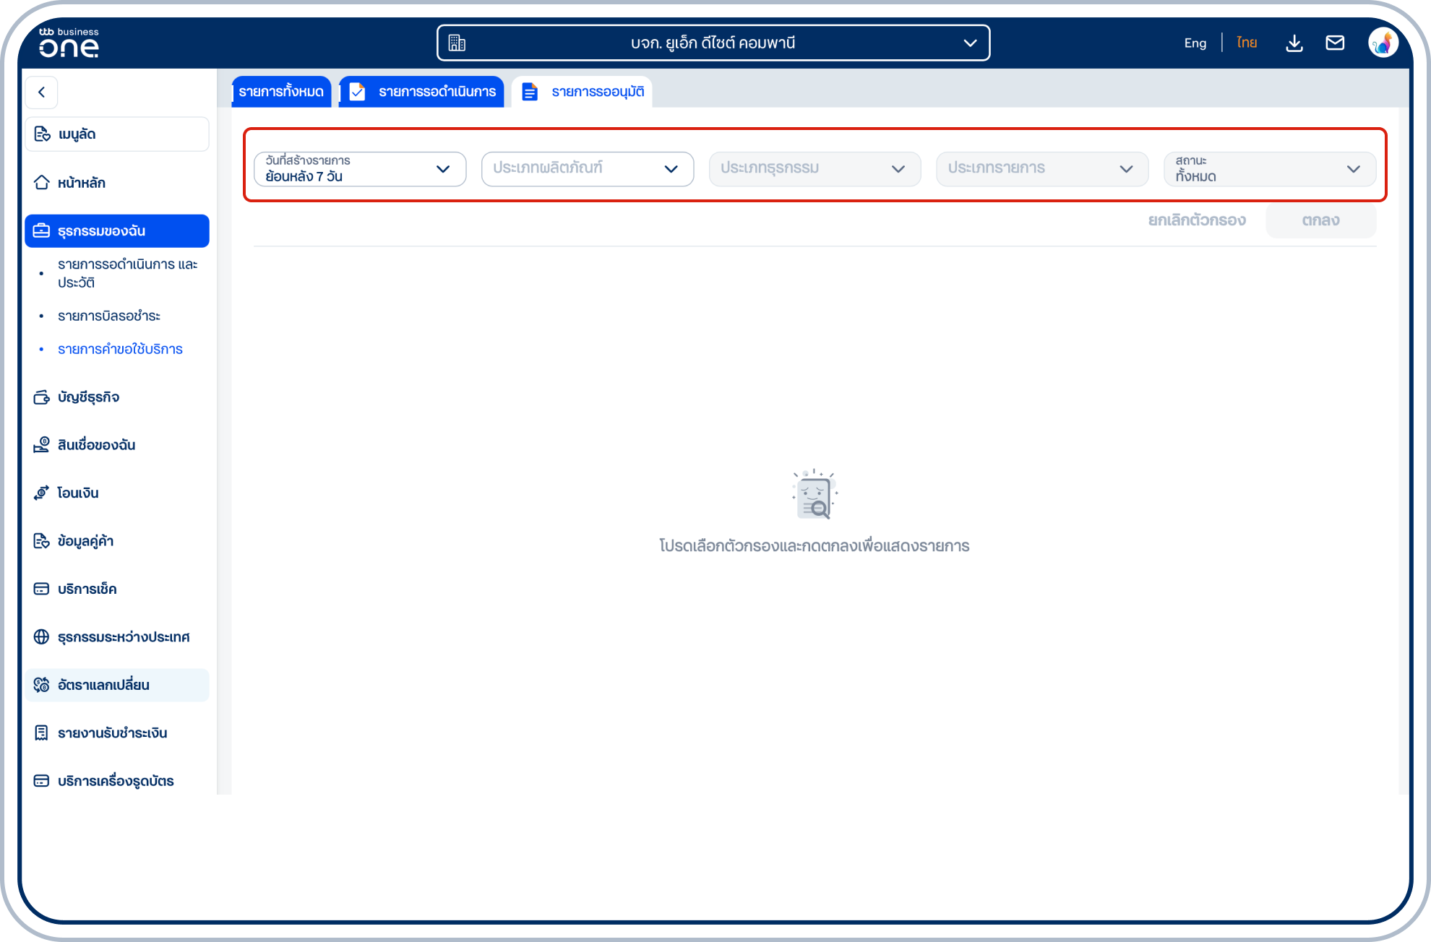Click the download icon in header

[1294, 43]
